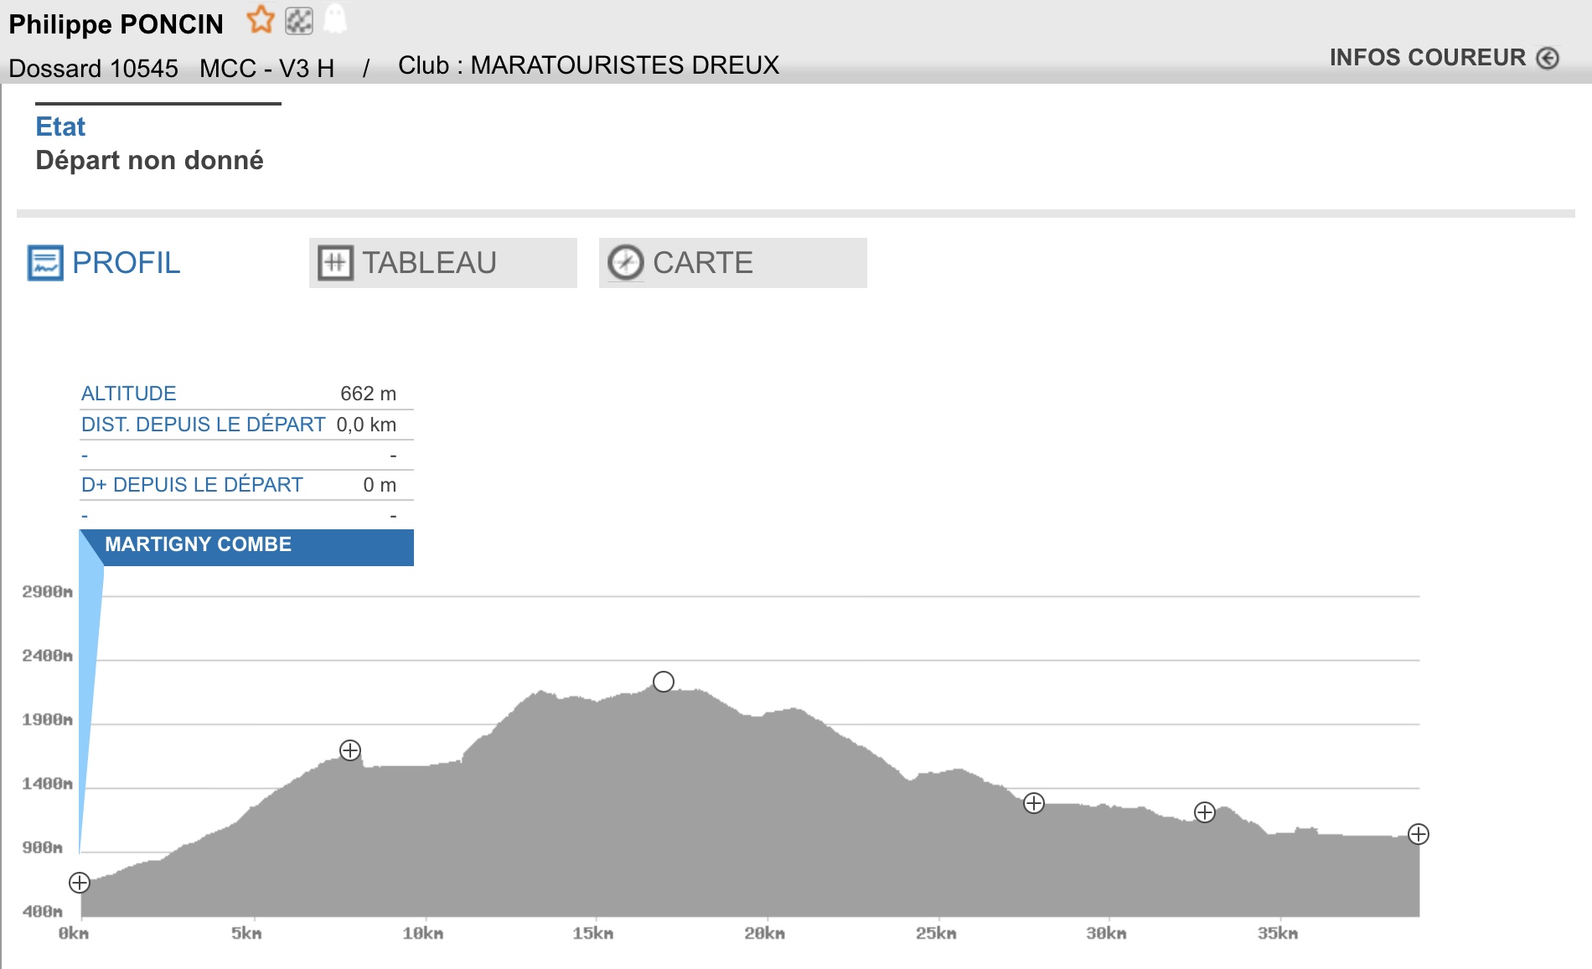
Task: Click the ghost icon next to runner name
Action: pos(335,18)
